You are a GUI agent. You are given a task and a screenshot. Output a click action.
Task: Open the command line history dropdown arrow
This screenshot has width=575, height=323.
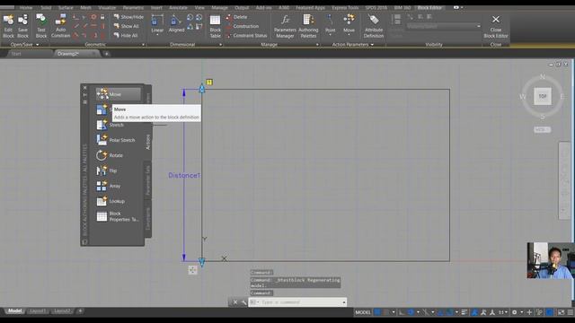pos(343,302)
